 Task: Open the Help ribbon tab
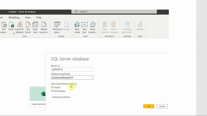pyautogui.click(x=39, y=17)
